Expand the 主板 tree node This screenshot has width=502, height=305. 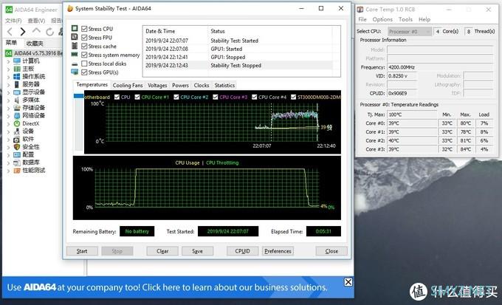(x=8, y=69)
